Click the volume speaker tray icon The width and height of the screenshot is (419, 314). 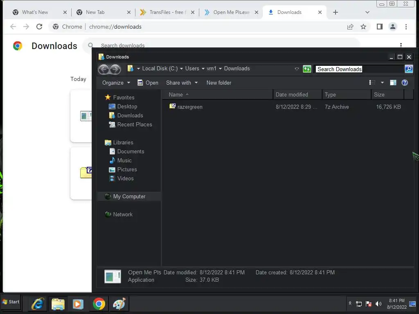pos(378,304)
